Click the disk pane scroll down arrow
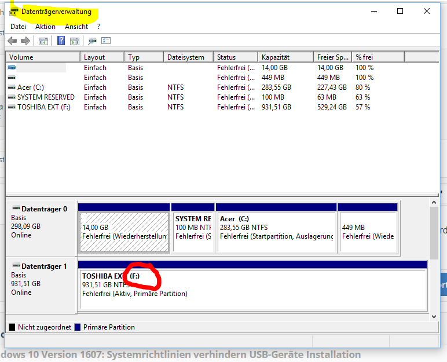This screenshot has height=362, width=447. 434,317
